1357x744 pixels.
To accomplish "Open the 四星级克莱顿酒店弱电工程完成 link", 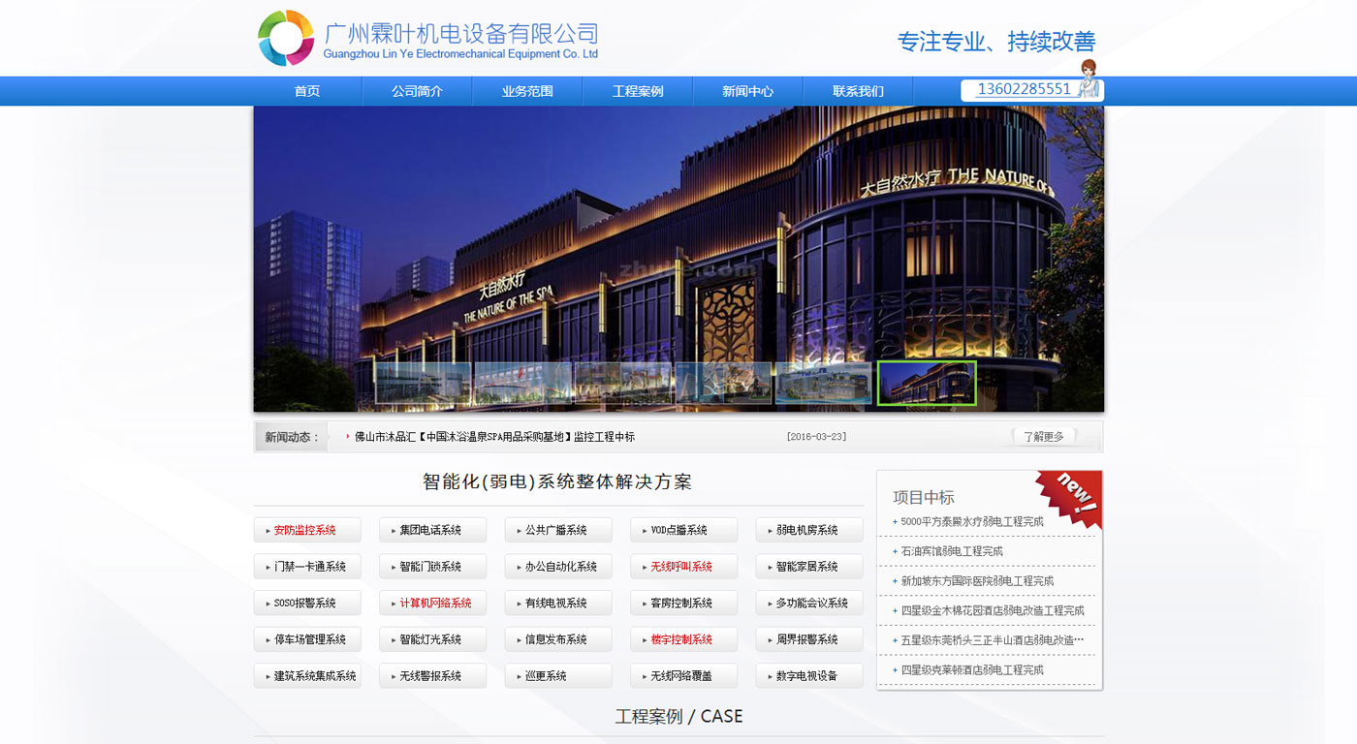I will click(972, 670).
